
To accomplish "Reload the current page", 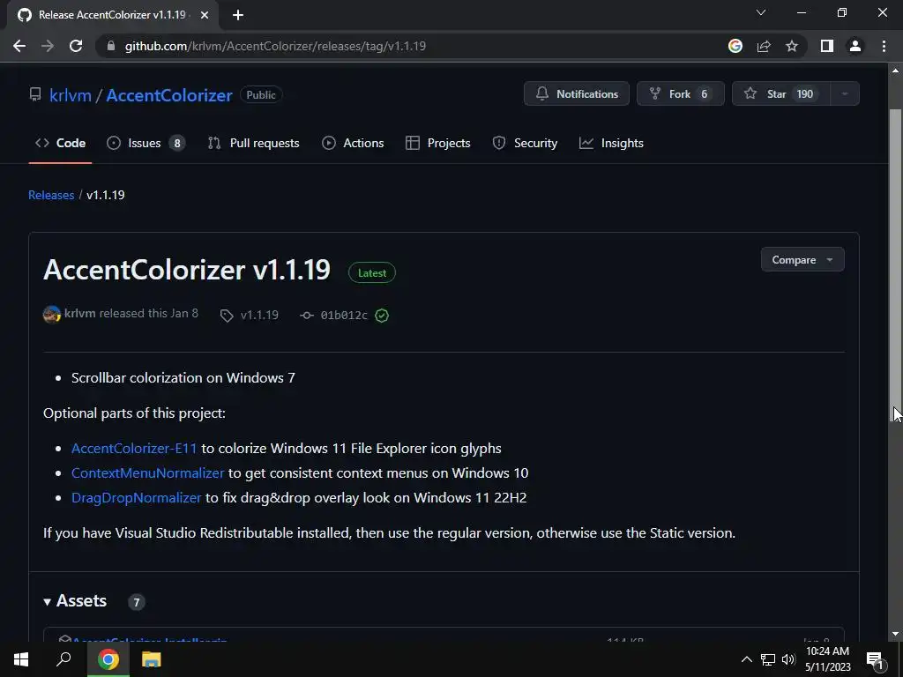I will click(76, 46).
